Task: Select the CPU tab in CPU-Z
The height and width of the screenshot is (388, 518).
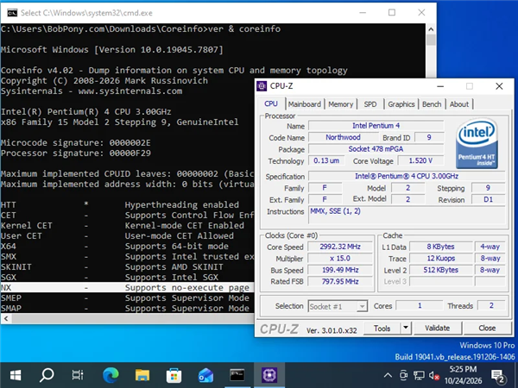Action: 271,104
